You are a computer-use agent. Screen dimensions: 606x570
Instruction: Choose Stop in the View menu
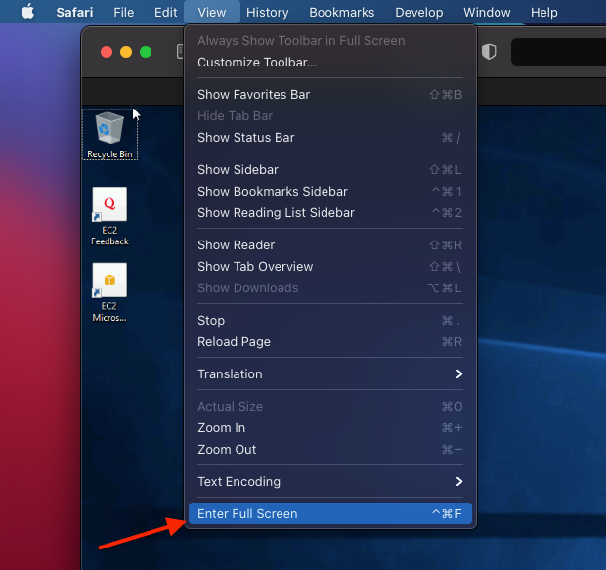pyautogui.click(x=330, y=321)
